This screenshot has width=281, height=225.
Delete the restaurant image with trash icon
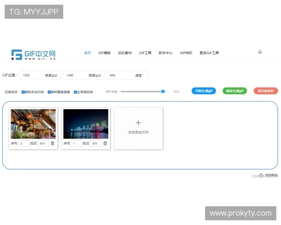(52, 143)
